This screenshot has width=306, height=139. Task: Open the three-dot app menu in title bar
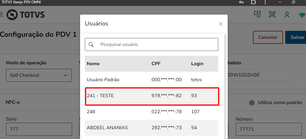265,2
